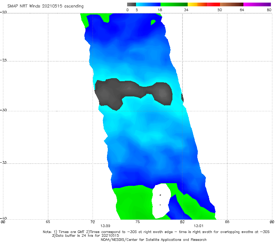
Task: Click latitude axis label '-25'
Action: 3,60
